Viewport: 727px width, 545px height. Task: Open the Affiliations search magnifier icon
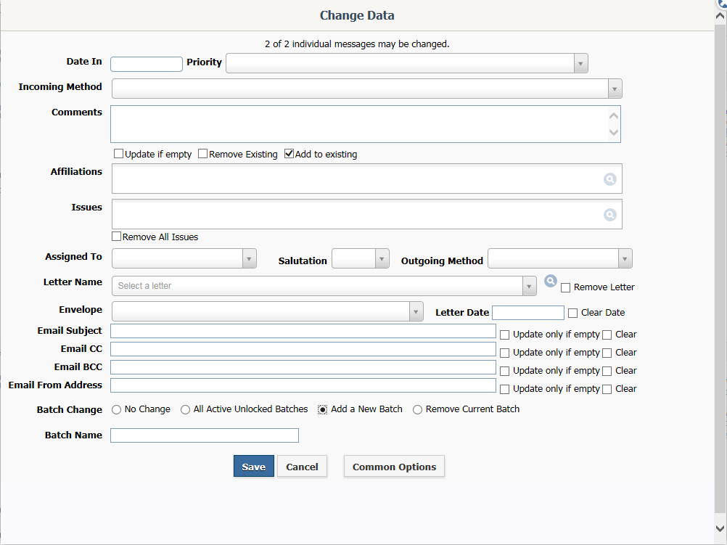609,179
